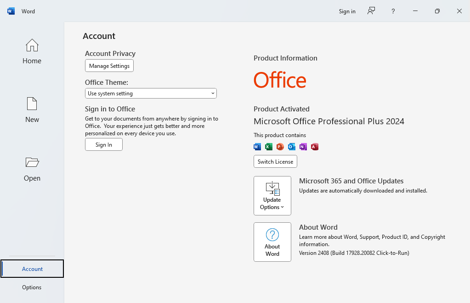The width and height of the screenshot is (470, 303).
Task: Click the Excel icon in product list
Action: click(x=269, y=147)
